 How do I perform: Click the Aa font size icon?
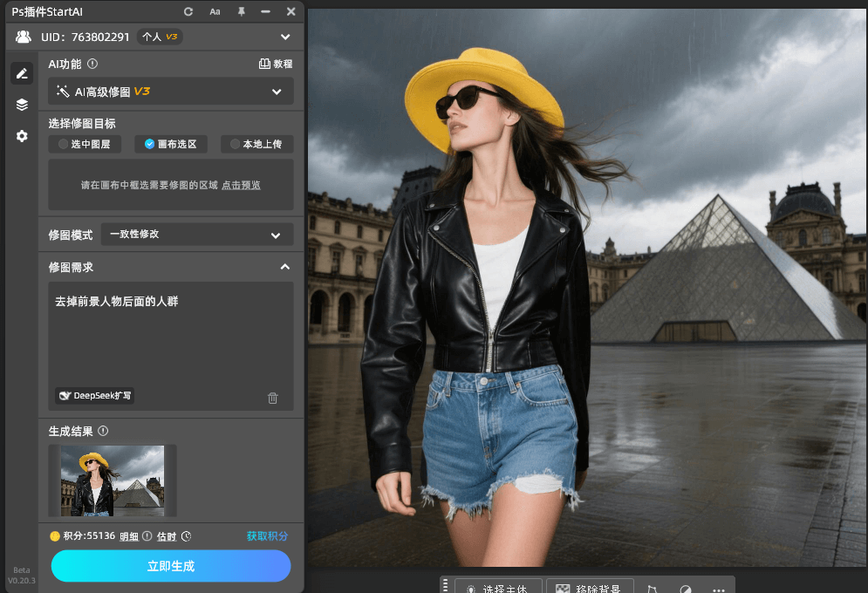click(215, 11)
